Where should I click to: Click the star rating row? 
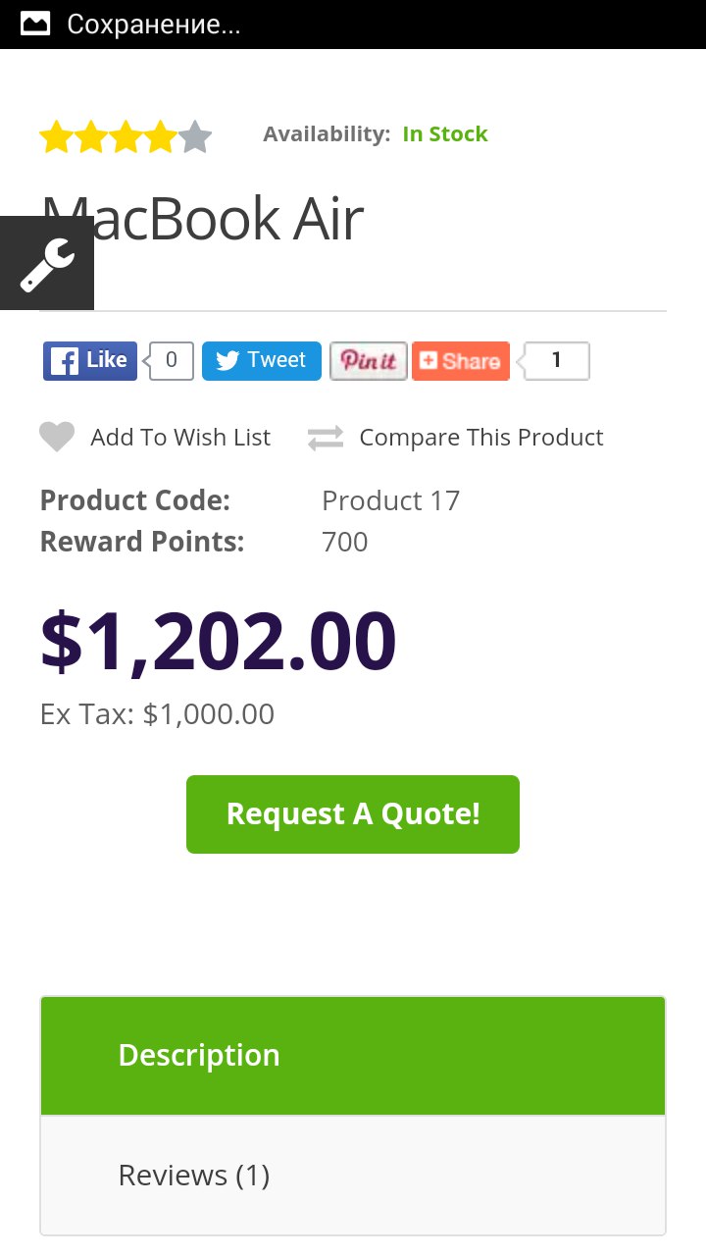click(x=126, y=137)
